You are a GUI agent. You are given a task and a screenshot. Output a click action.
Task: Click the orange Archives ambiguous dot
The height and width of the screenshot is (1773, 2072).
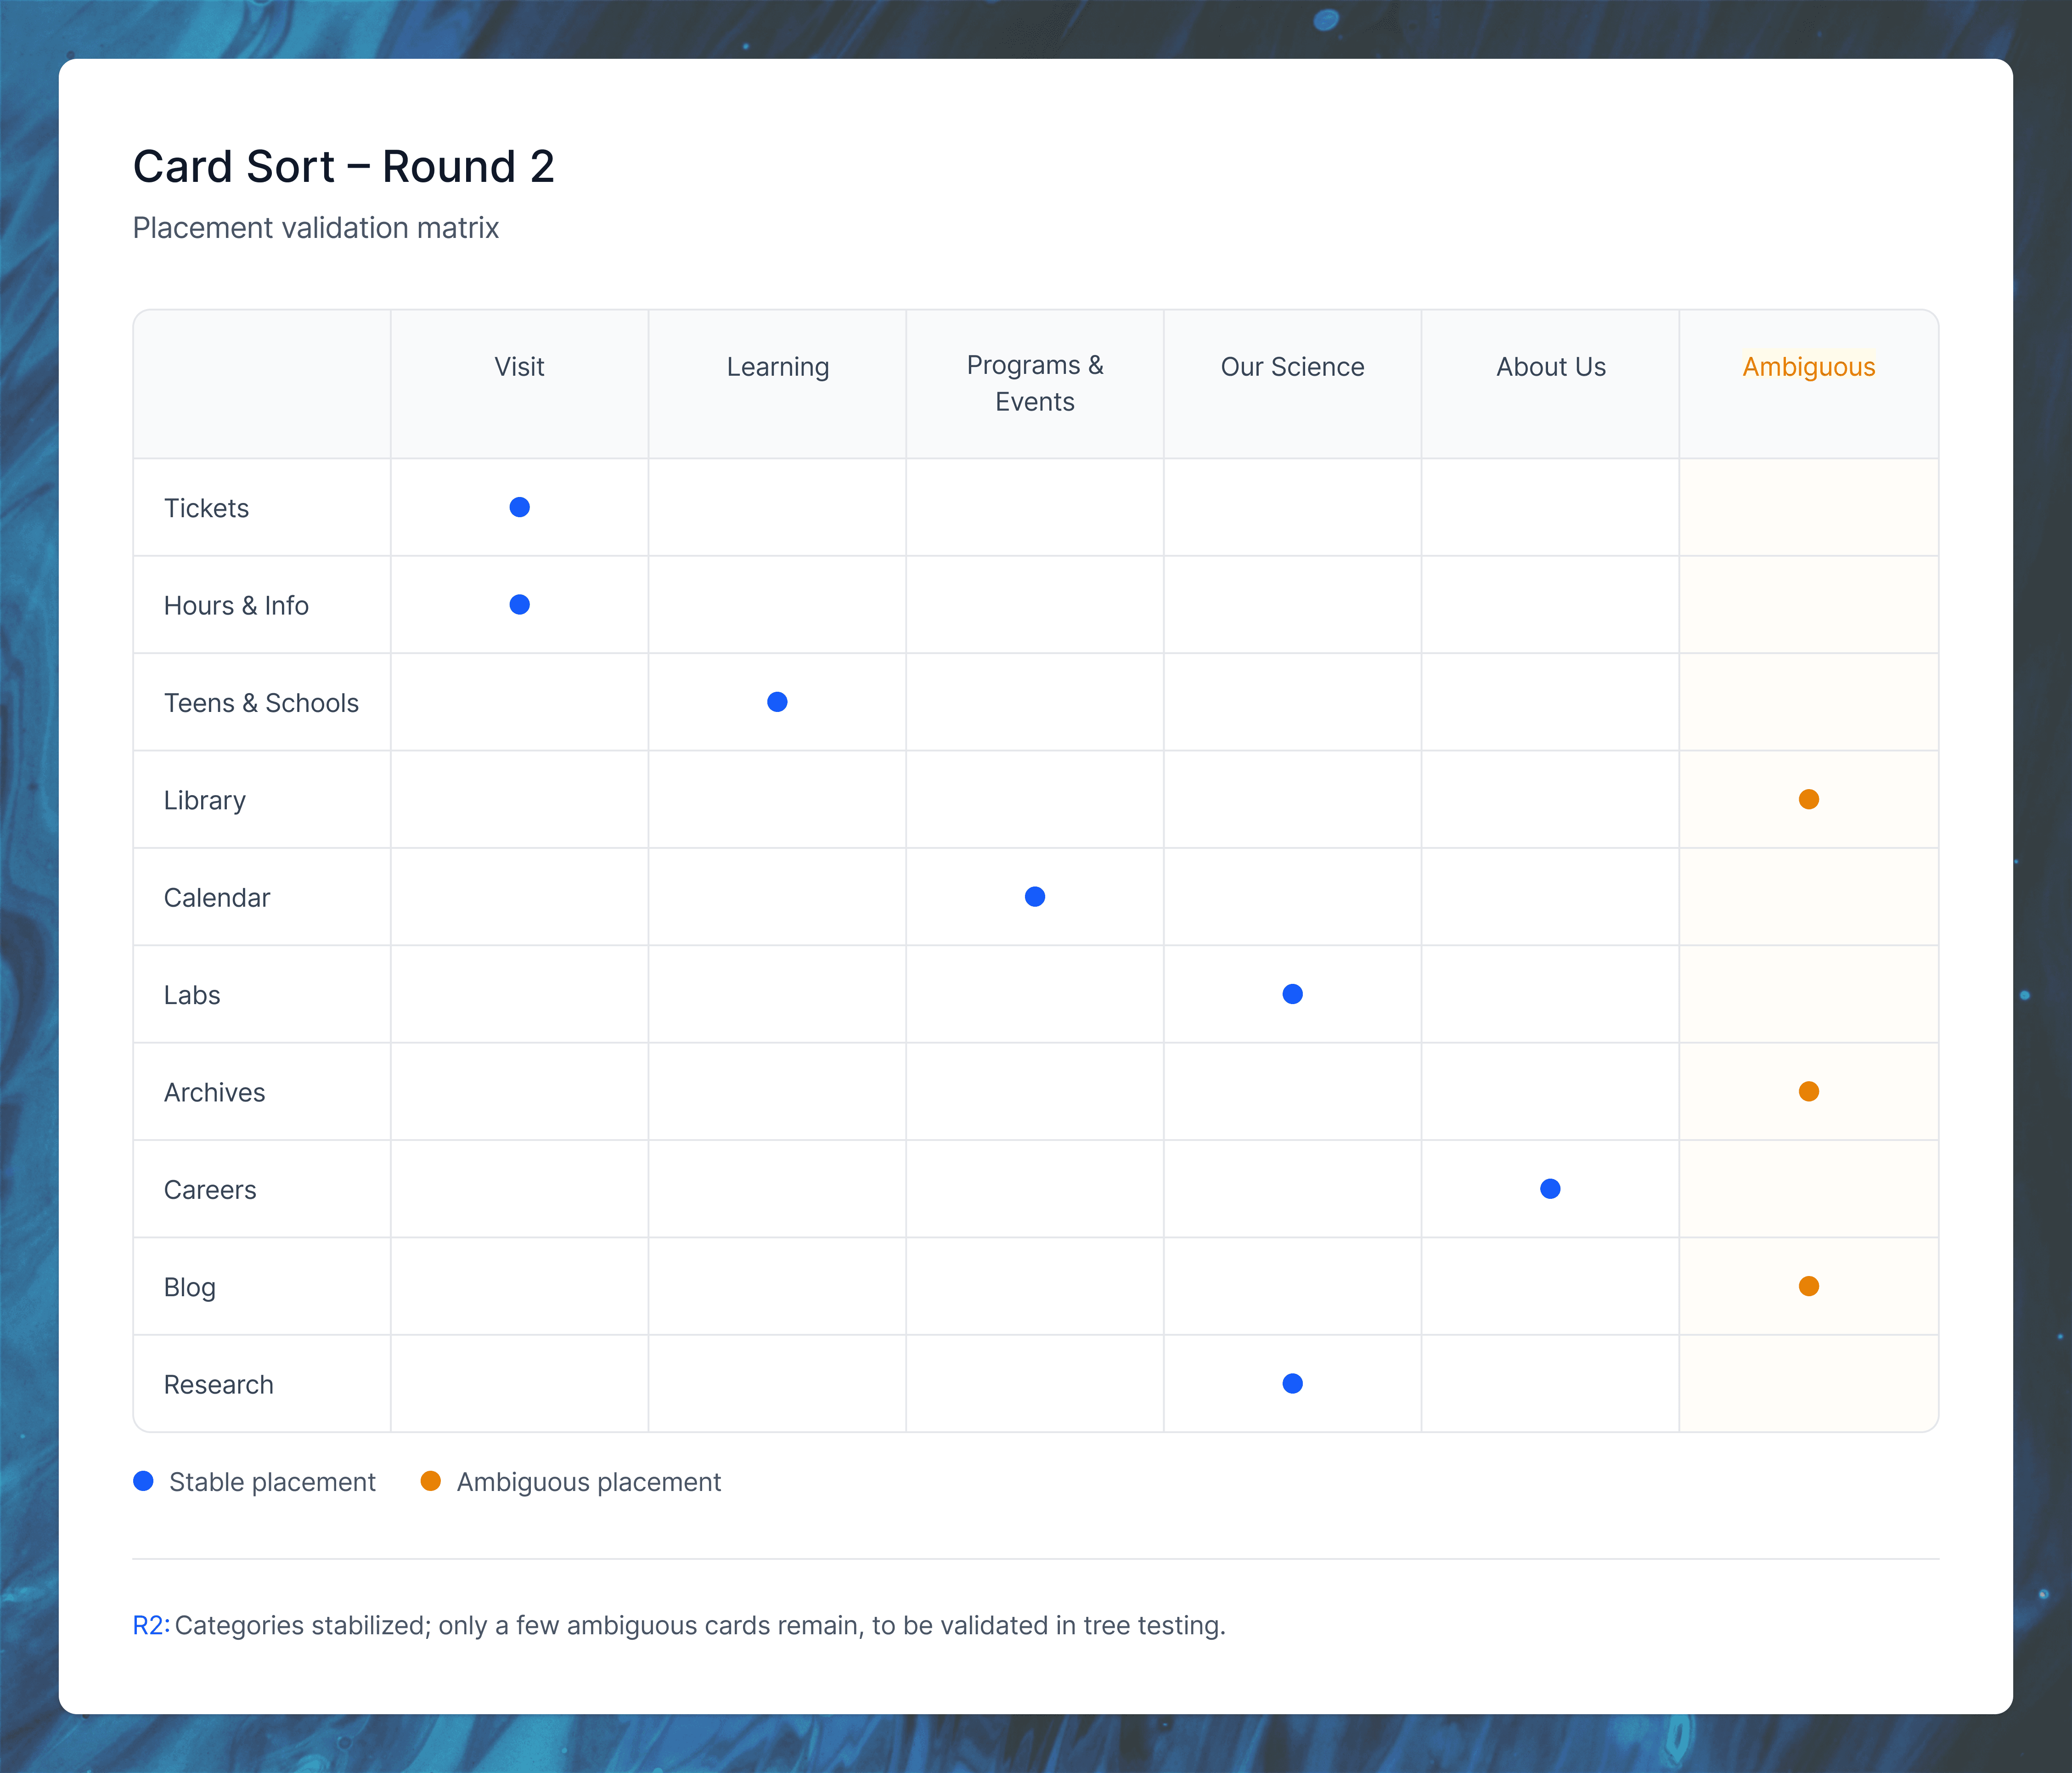pyautogui.click(x=1808, y=1091)
